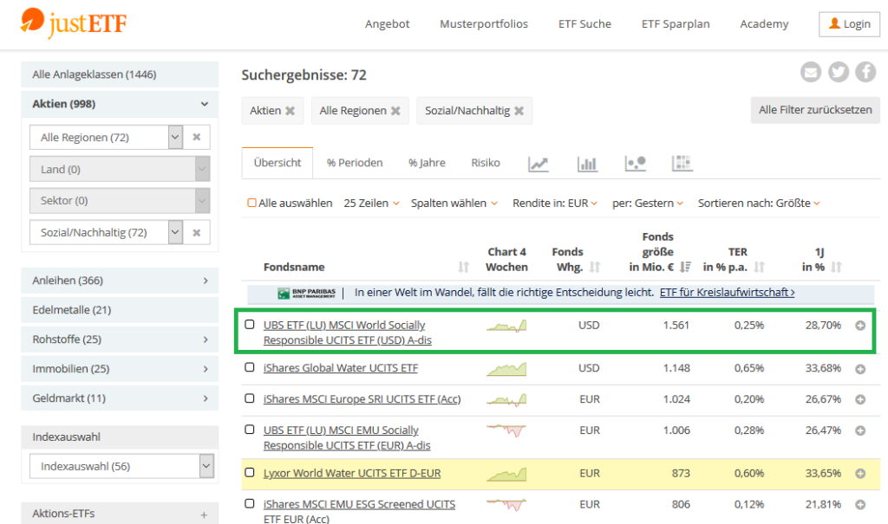
Task: Collapse the Aktien (998) section
Action: click(120, 104)
